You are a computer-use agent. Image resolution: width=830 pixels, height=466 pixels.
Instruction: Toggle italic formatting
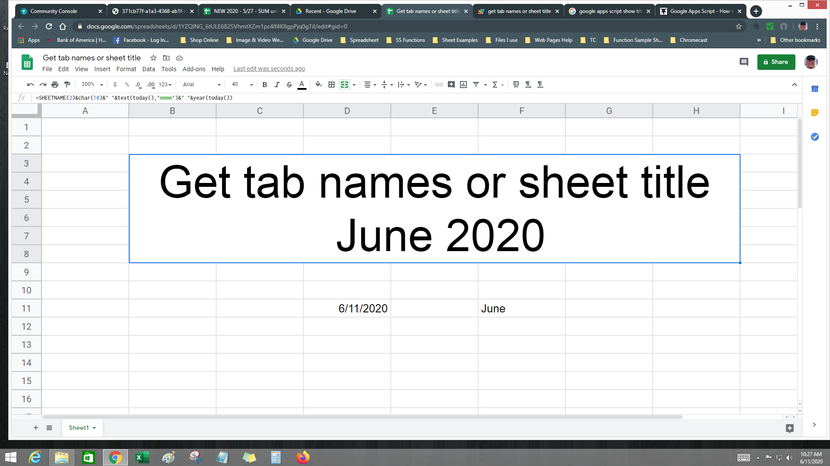pyautogui.click(x=277, y=85)
